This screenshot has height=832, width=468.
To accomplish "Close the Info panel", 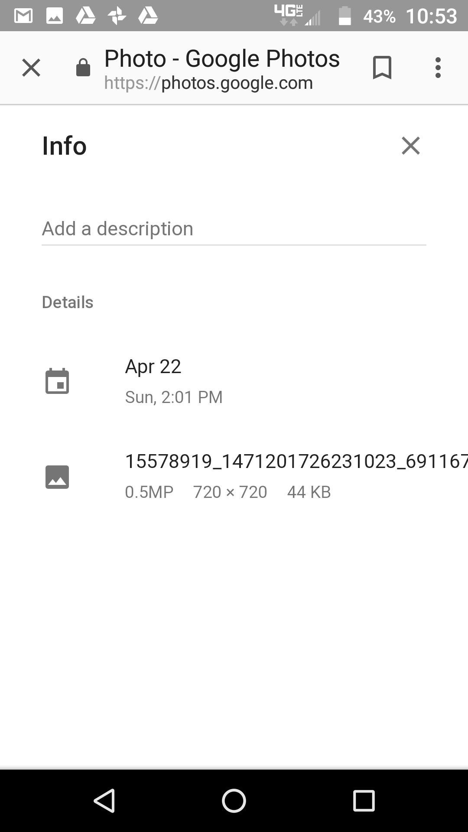I will coord(410,146).
